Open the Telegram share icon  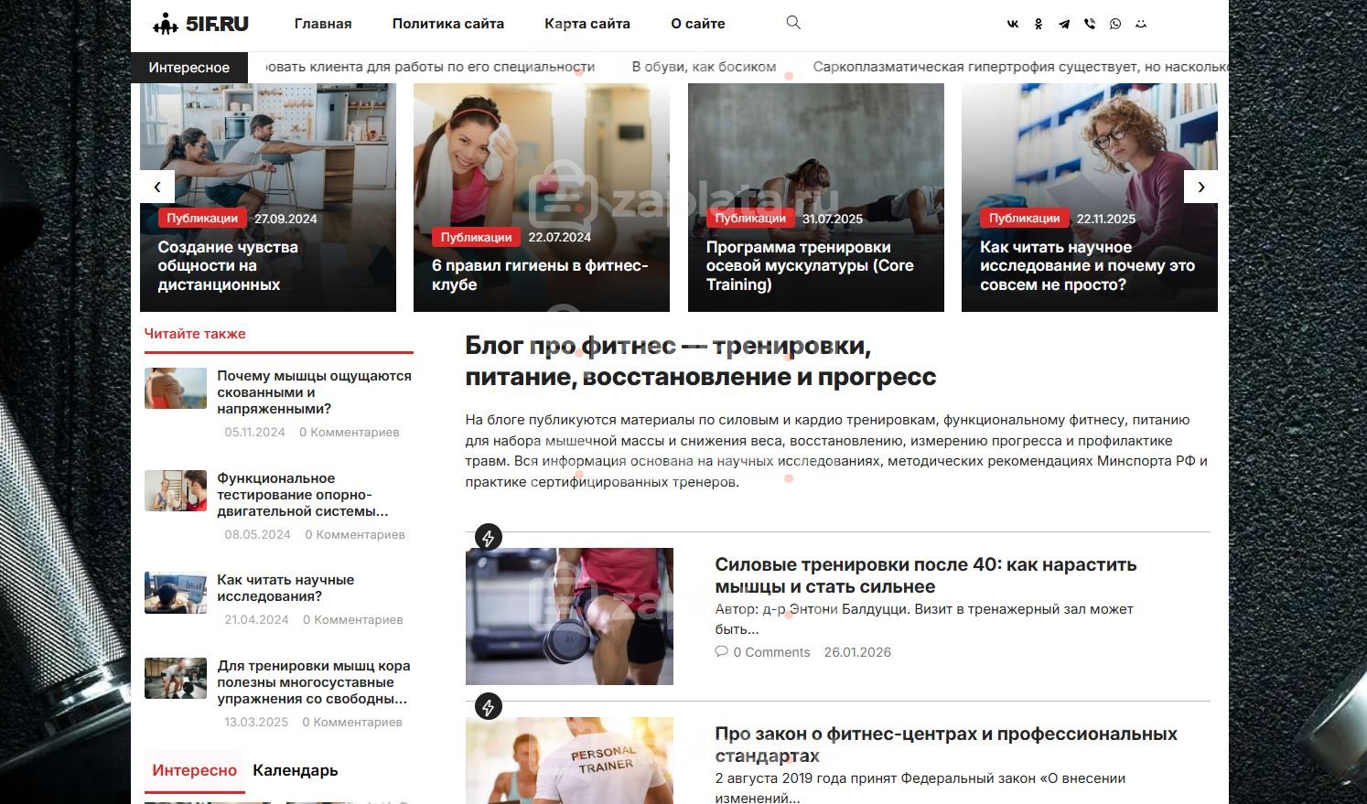tap(1064, 24)
